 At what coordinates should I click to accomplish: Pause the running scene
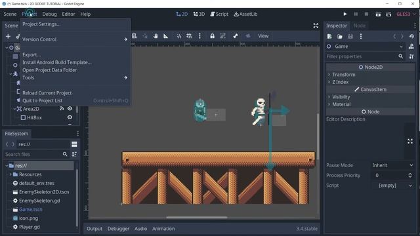click(x=356, y=14)
